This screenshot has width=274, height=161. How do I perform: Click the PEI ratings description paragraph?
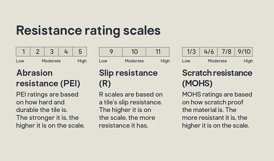(x=50, y=110)
